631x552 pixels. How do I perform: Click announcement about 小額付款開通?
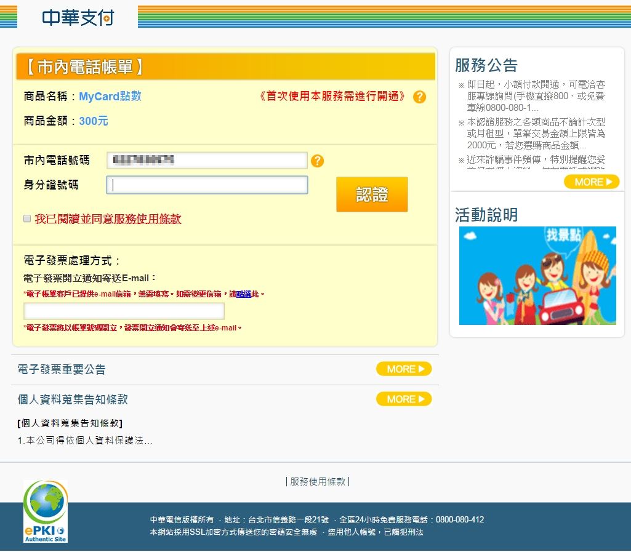[536, 96]
